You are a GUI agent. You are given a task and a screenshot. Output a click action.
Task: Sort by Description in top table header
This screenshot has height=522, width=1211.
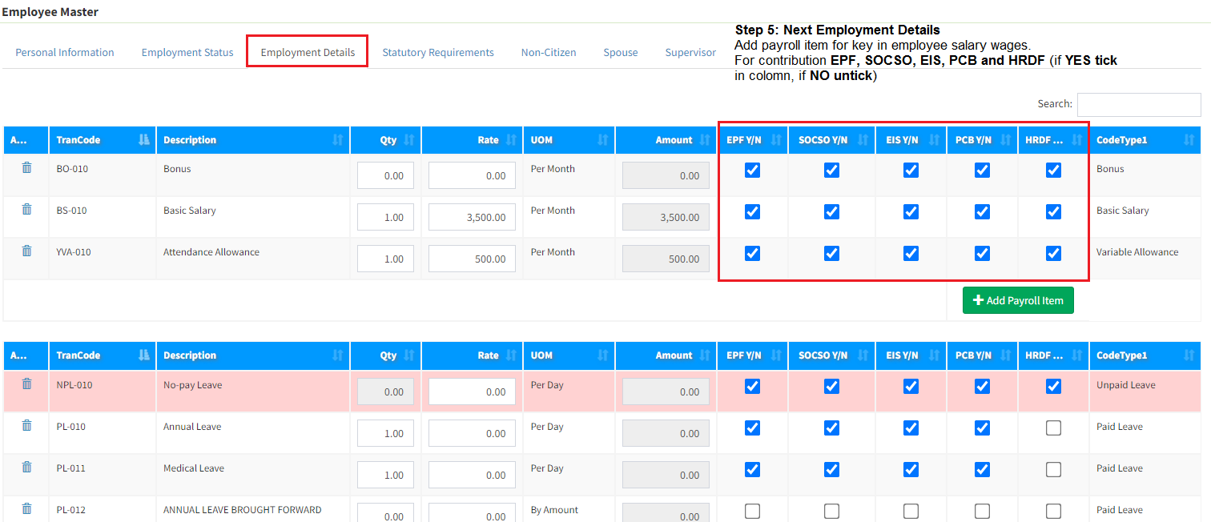point(190,140)
